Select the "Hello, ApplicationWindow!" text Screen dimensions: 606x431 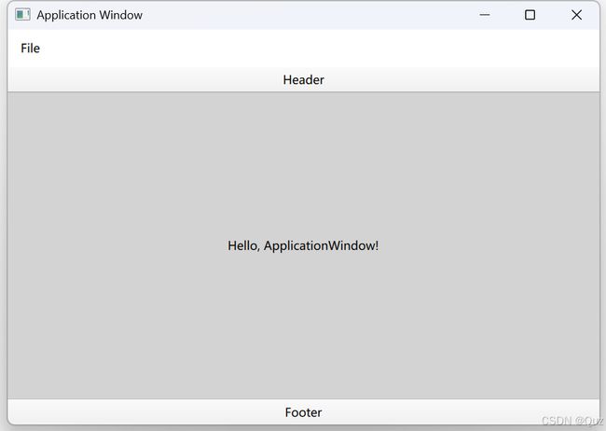[x=303, y=245]
